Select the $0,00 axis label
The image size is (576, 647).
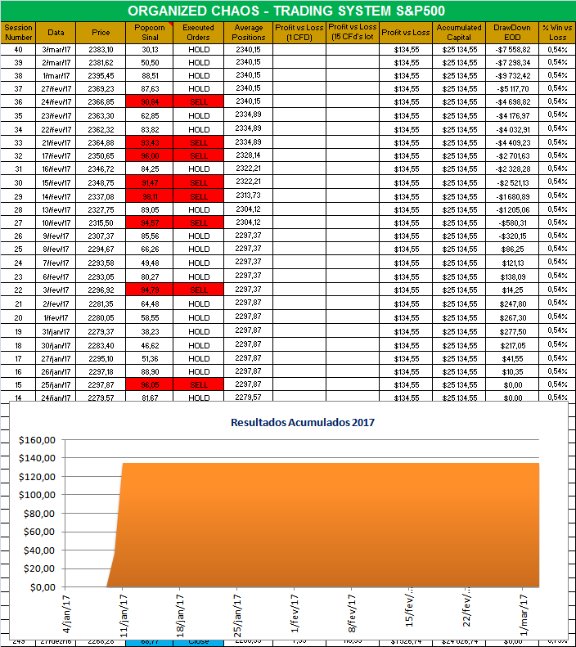[x=43, y=586]
